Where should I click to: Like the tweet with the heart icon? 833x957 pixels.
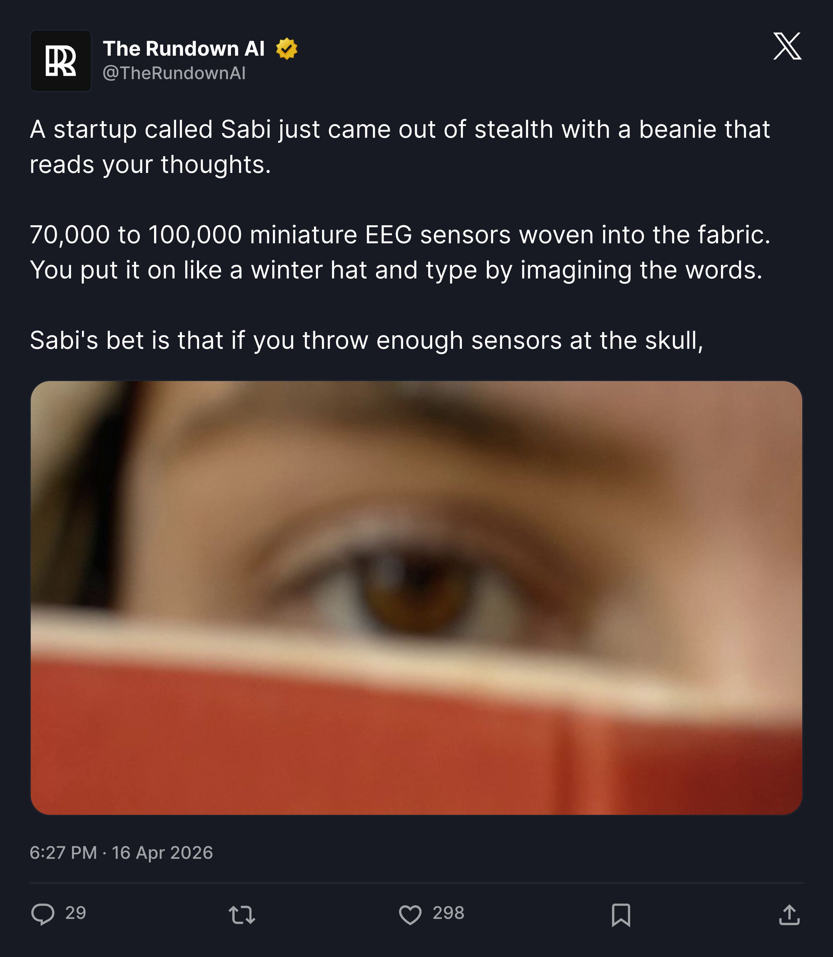(x=410, y=914)
